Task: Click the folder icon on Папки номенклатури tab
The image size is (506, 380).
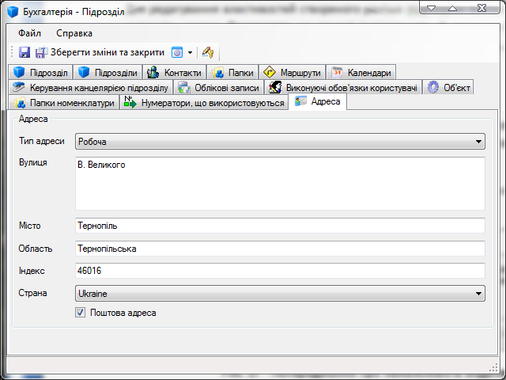Action: pos(20,103)
